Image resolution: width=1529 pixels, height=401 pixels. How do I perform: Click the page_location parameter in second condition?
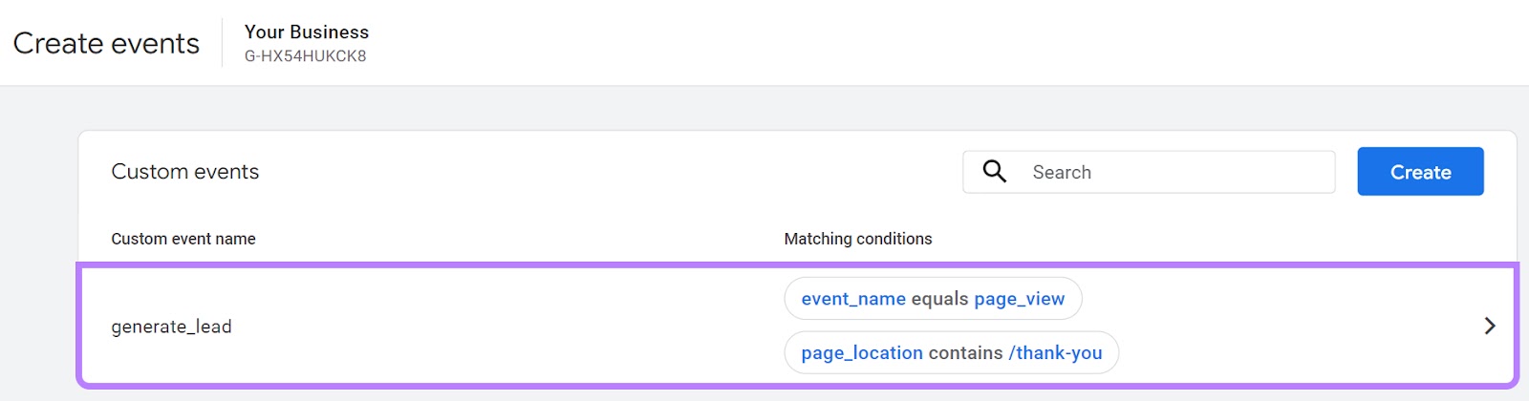coord(861,353)
